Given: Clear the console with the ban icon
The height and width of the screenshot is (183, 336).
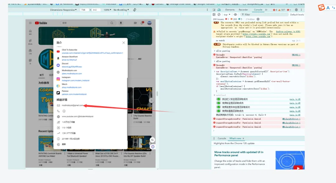Looking at the screenshot, I should point(219,15).
